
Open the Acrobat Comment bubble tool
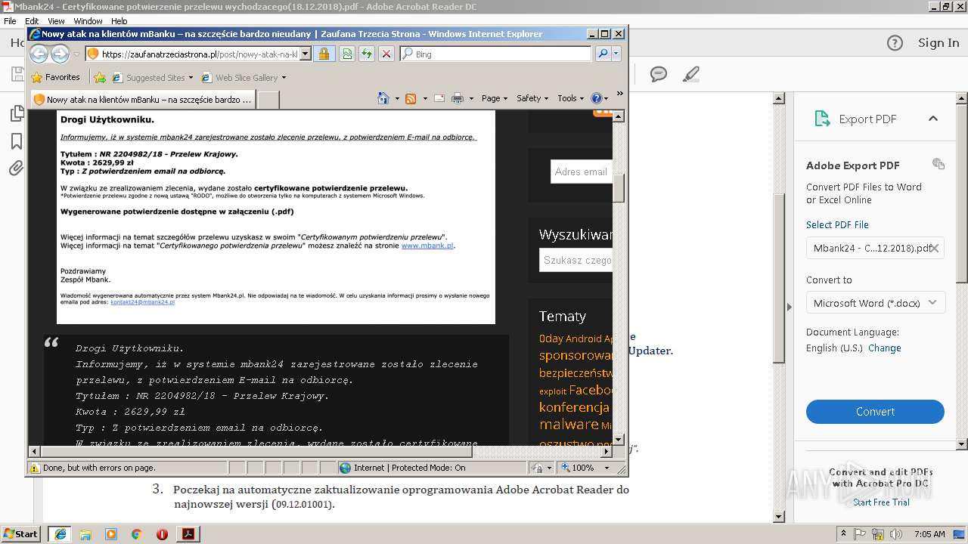point(659,74)
